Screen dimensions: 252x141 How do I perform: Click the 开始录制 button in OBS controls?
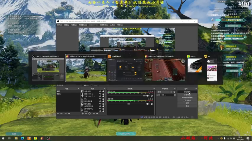(187, 95)
